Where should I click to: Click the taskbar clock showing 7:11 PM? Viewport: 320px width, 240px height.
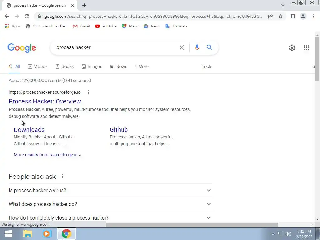point(304,234)
